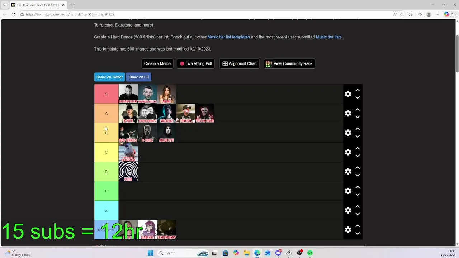Select the D-Fence artist tile
Screen dimensions: 459x258
coord(147,133)
